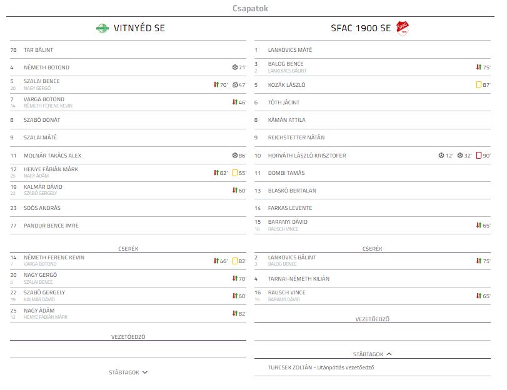
Task: Click the 12' goal icon of Horváth László
Action: (441, 155)
